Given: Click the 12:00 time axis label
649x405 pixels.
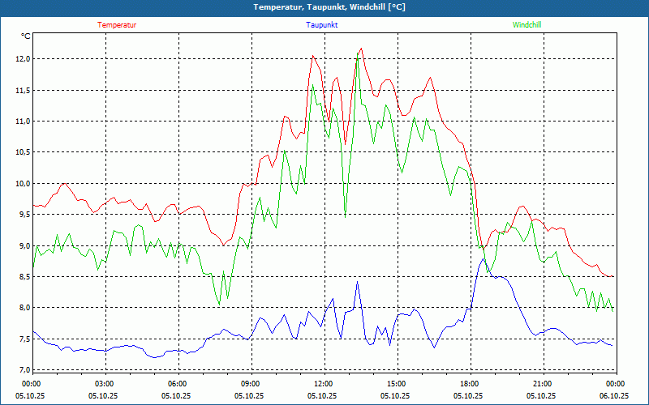Looking at the screenshot, I should tap(324, 384).
